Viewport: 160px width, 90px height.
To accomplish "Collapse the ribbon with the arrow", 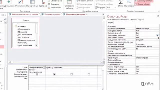I will pos(159,11).
